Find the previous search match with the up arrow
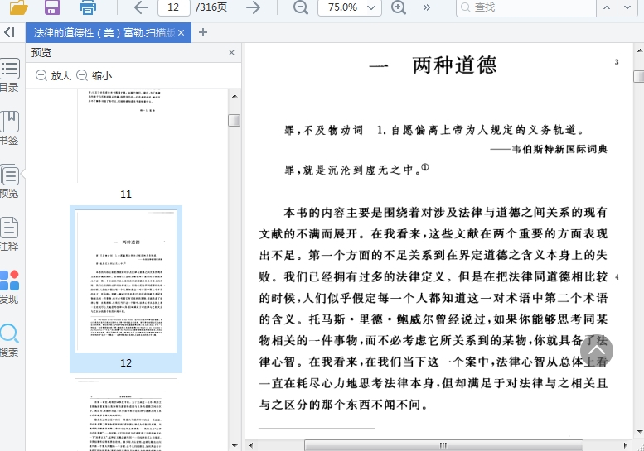644x451 pixels. [607, 7]
